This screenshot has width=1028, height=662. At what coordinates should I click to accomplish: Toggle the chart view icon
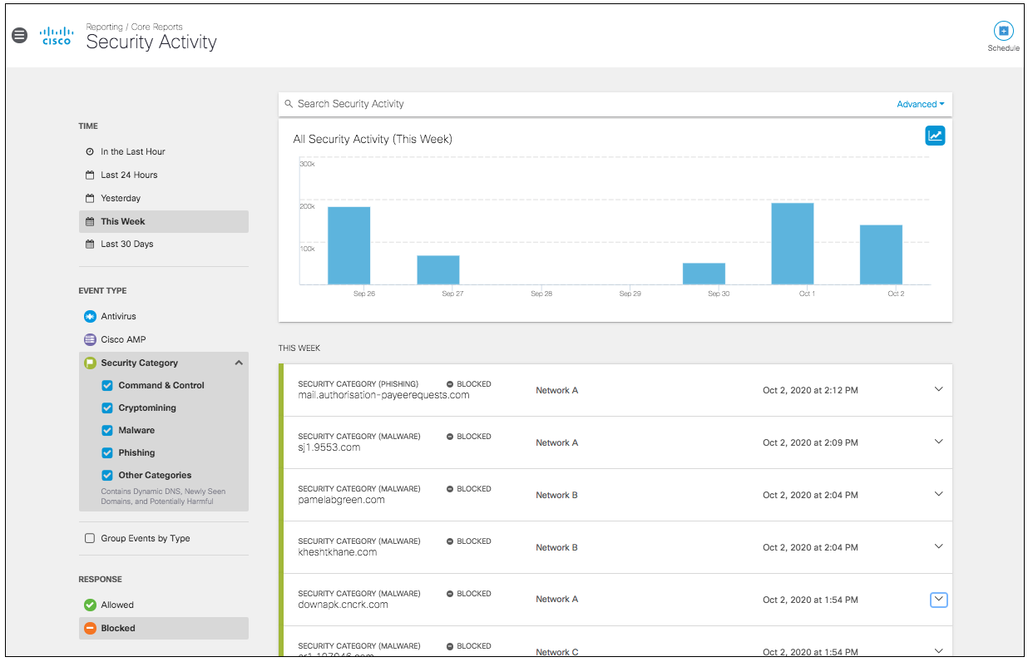[935, 136]
